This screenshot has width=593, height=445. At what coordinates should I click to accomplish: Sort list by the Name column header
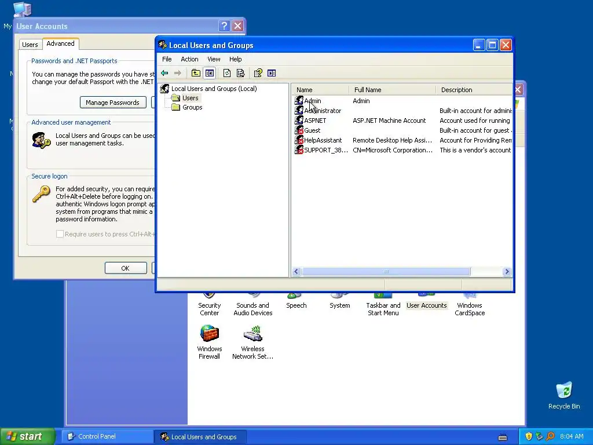(320, 90)
